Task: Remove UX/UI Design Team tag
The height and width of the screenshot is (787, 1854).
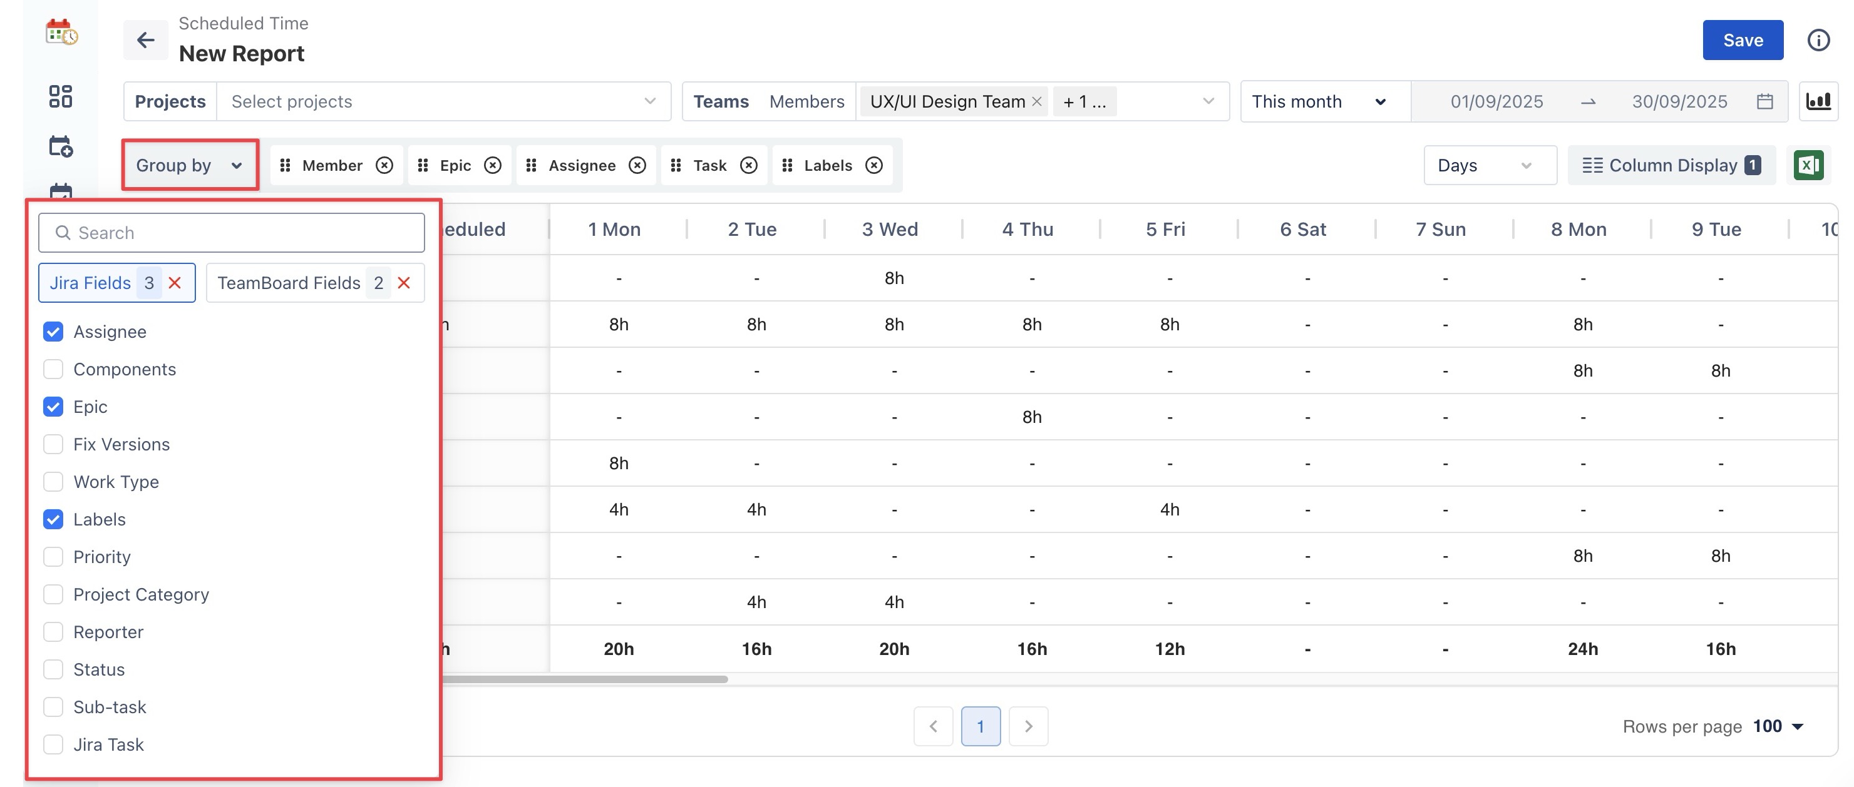Action: pos(1036,101)
